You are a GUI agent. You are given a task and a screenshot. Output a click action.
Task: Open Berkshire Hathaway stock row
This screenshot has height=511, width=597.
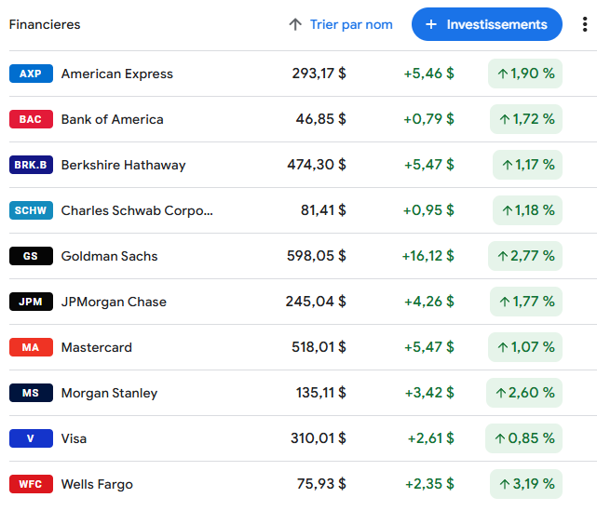pos(303,165)
